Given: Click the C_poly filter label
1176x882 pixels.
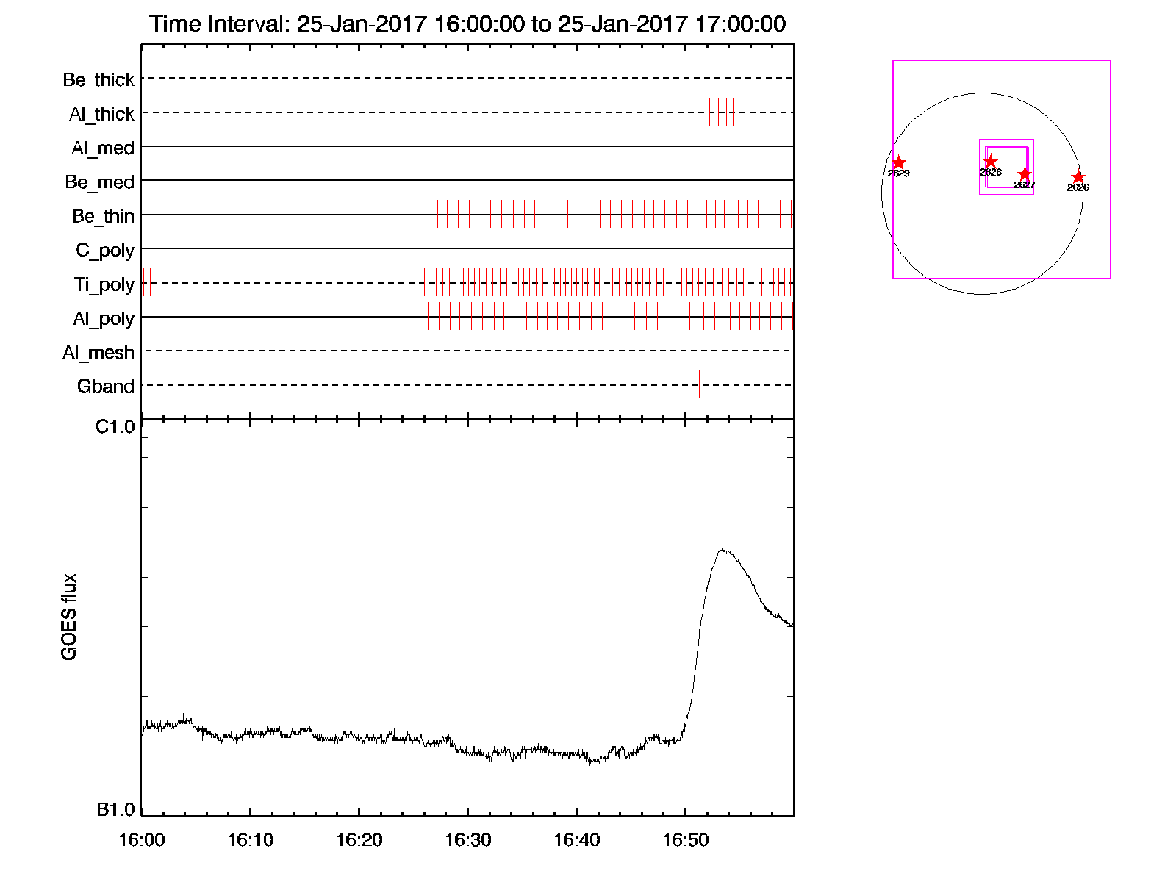Looking at the screenshot, I should [x=105, y=251].
